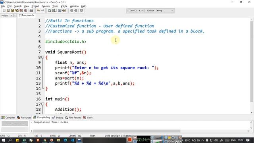Click the compile log scroll right arrow
The height and width of the screenshot is (143, 254).
(248, 131)
